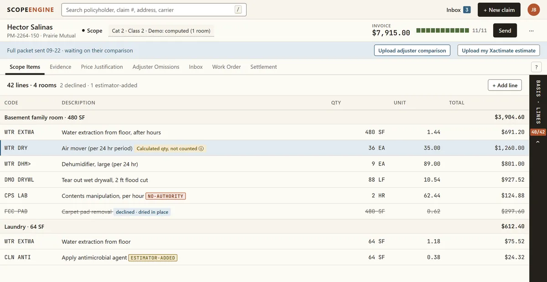This screenshot has width=547, height=282.
Task: Click the $612.40 Laundry subtotal
Action: click(513, 226)
